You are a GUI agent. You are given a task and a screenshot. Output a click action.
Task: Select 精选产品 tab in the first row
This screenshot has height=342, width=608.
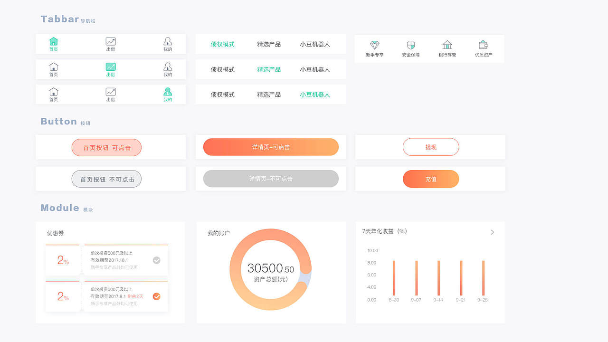pyautogui.click(x=269, y=44)
